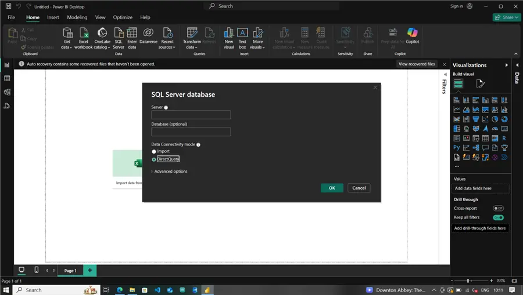This screenshot has height=295, width=523.
Task: Collapse the ribbon with the caret
Action: 515,54
